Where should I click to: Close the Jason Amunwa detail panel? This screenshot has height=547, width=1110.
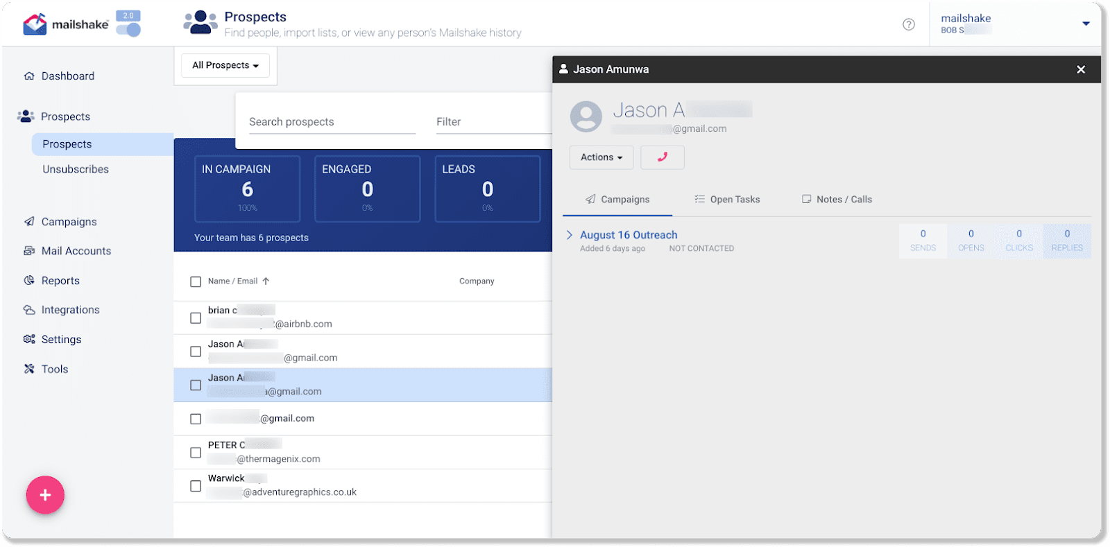point(1080,69)
